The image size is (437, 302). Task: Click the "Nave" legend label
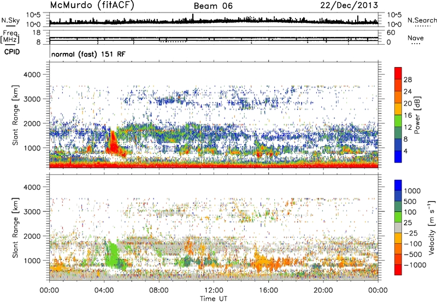coord(416,38)
